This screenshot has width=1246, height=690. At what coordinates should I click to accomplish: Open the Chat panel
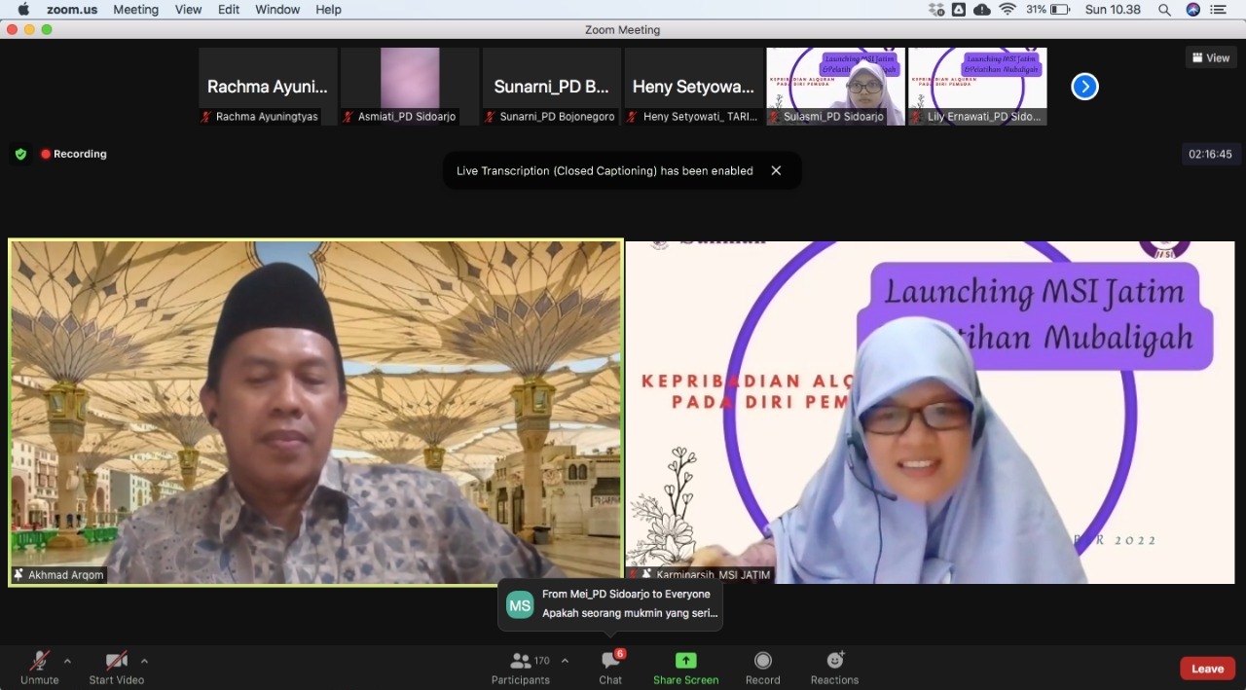610,661
